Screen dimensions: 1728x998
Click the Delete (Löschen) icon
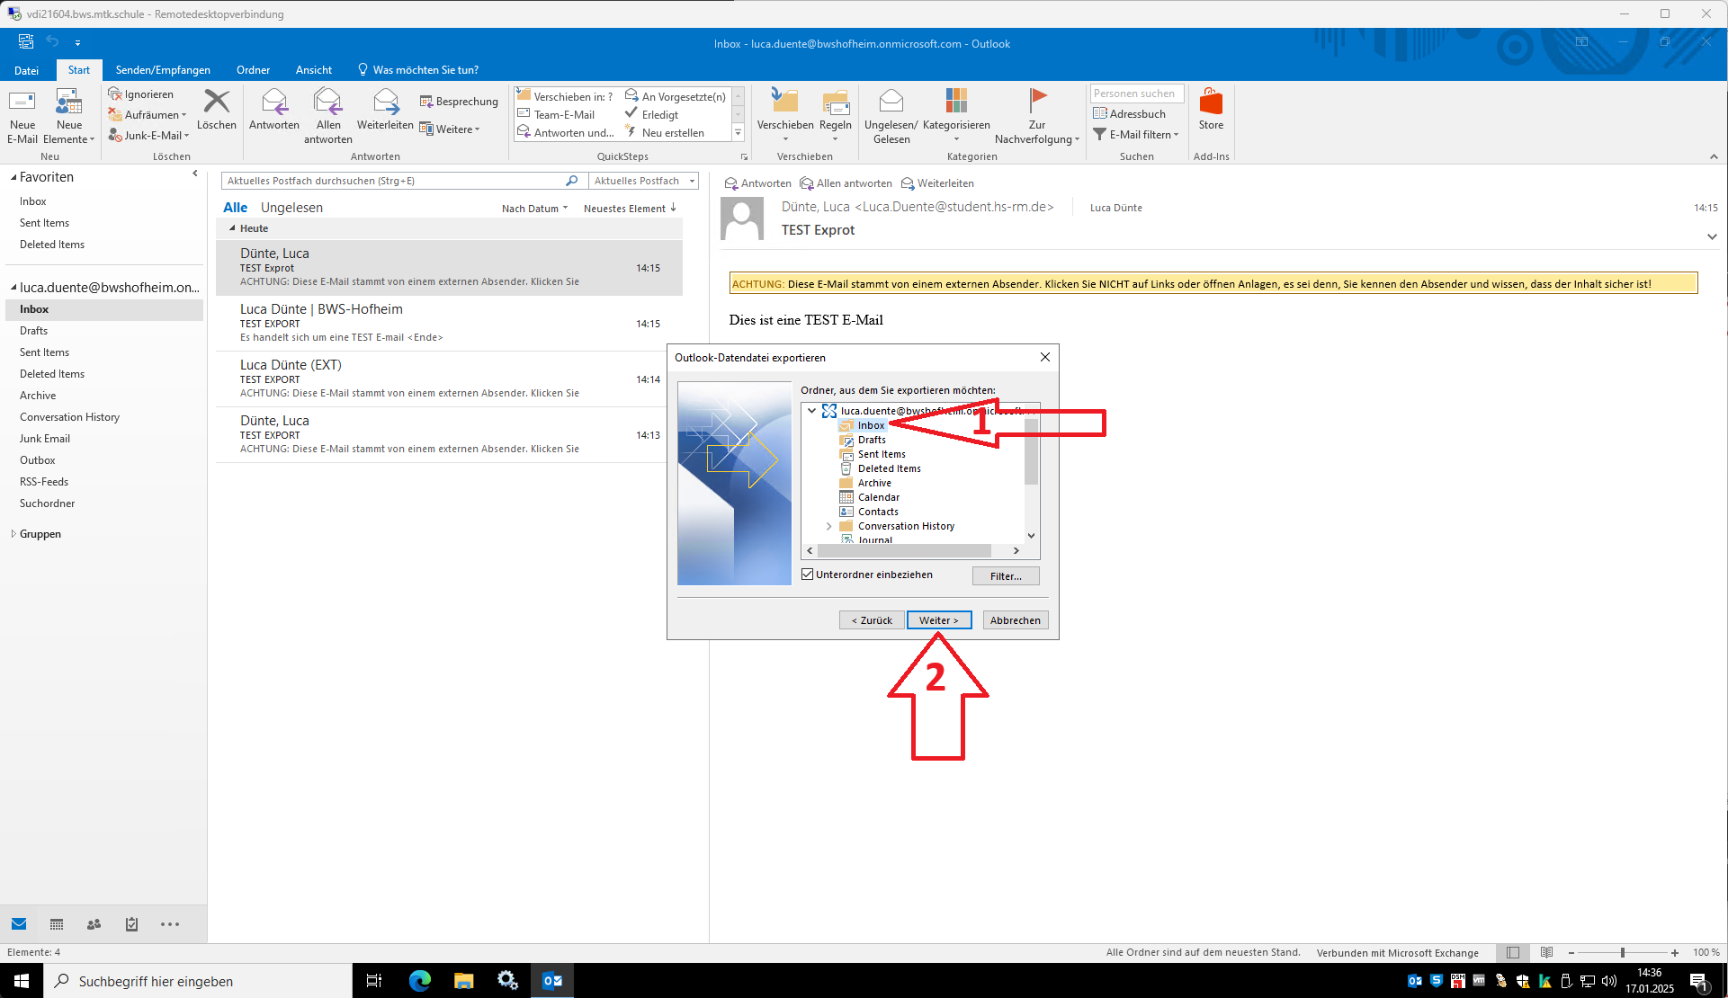coord(216,114)
